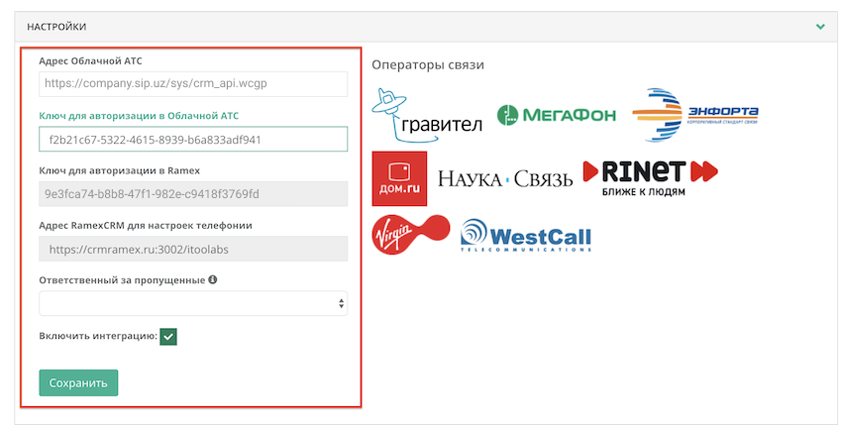Screen dimensions: 842x425
Task: Click the Облачной АТС authorization key field
Action: pos(193,140)
